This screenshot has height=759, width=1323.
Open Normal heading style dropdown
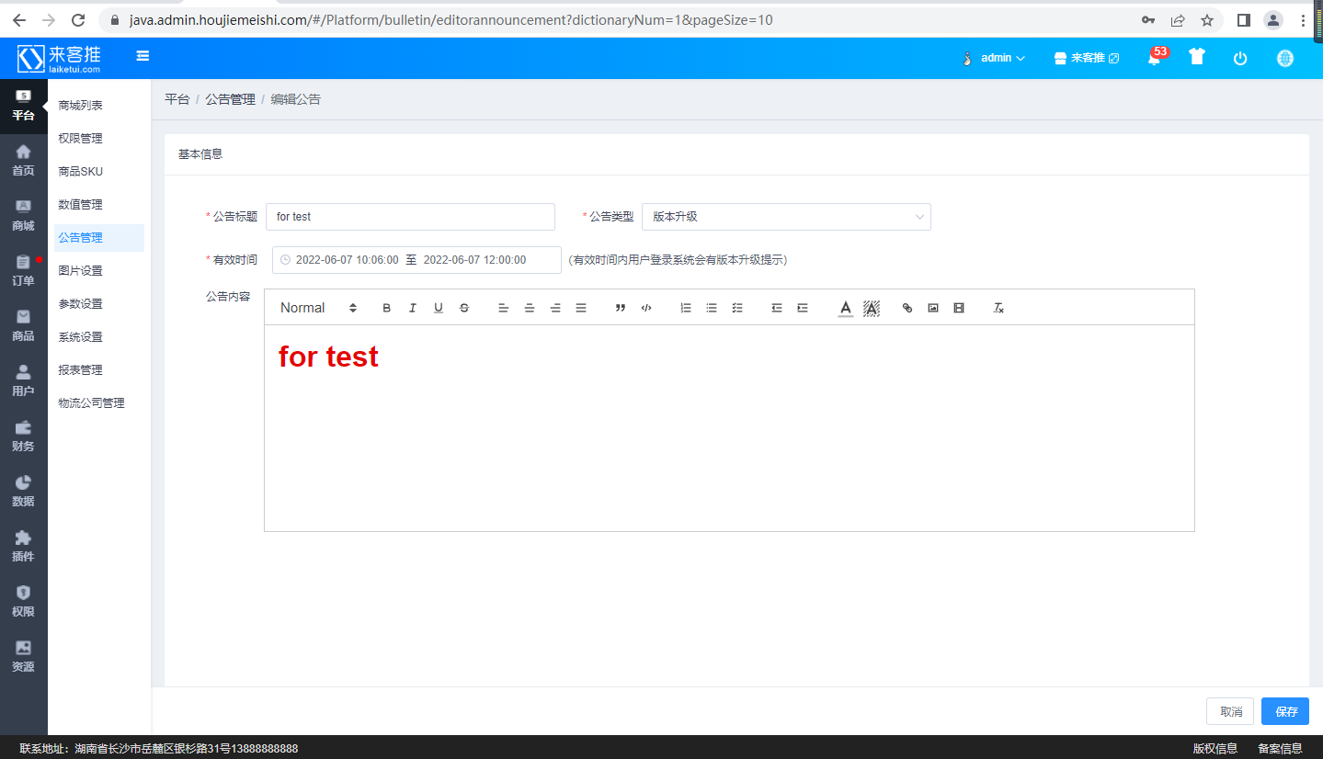[318, 308]
